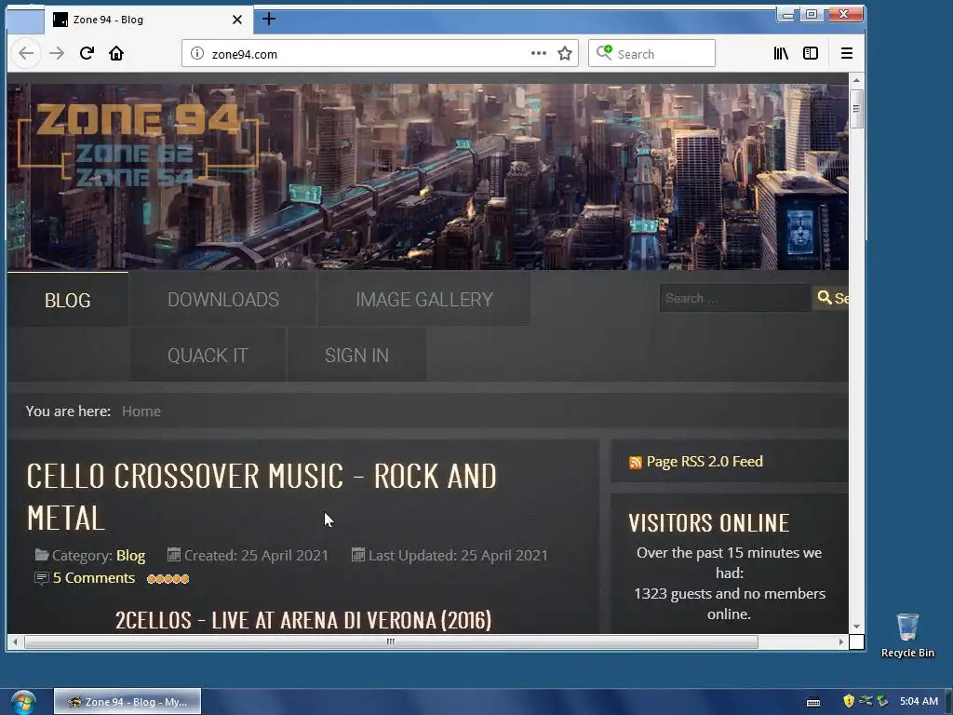This screenshot has width=953, height=715.
Task: Reload the zone94.com page
Action: (87, 53)
